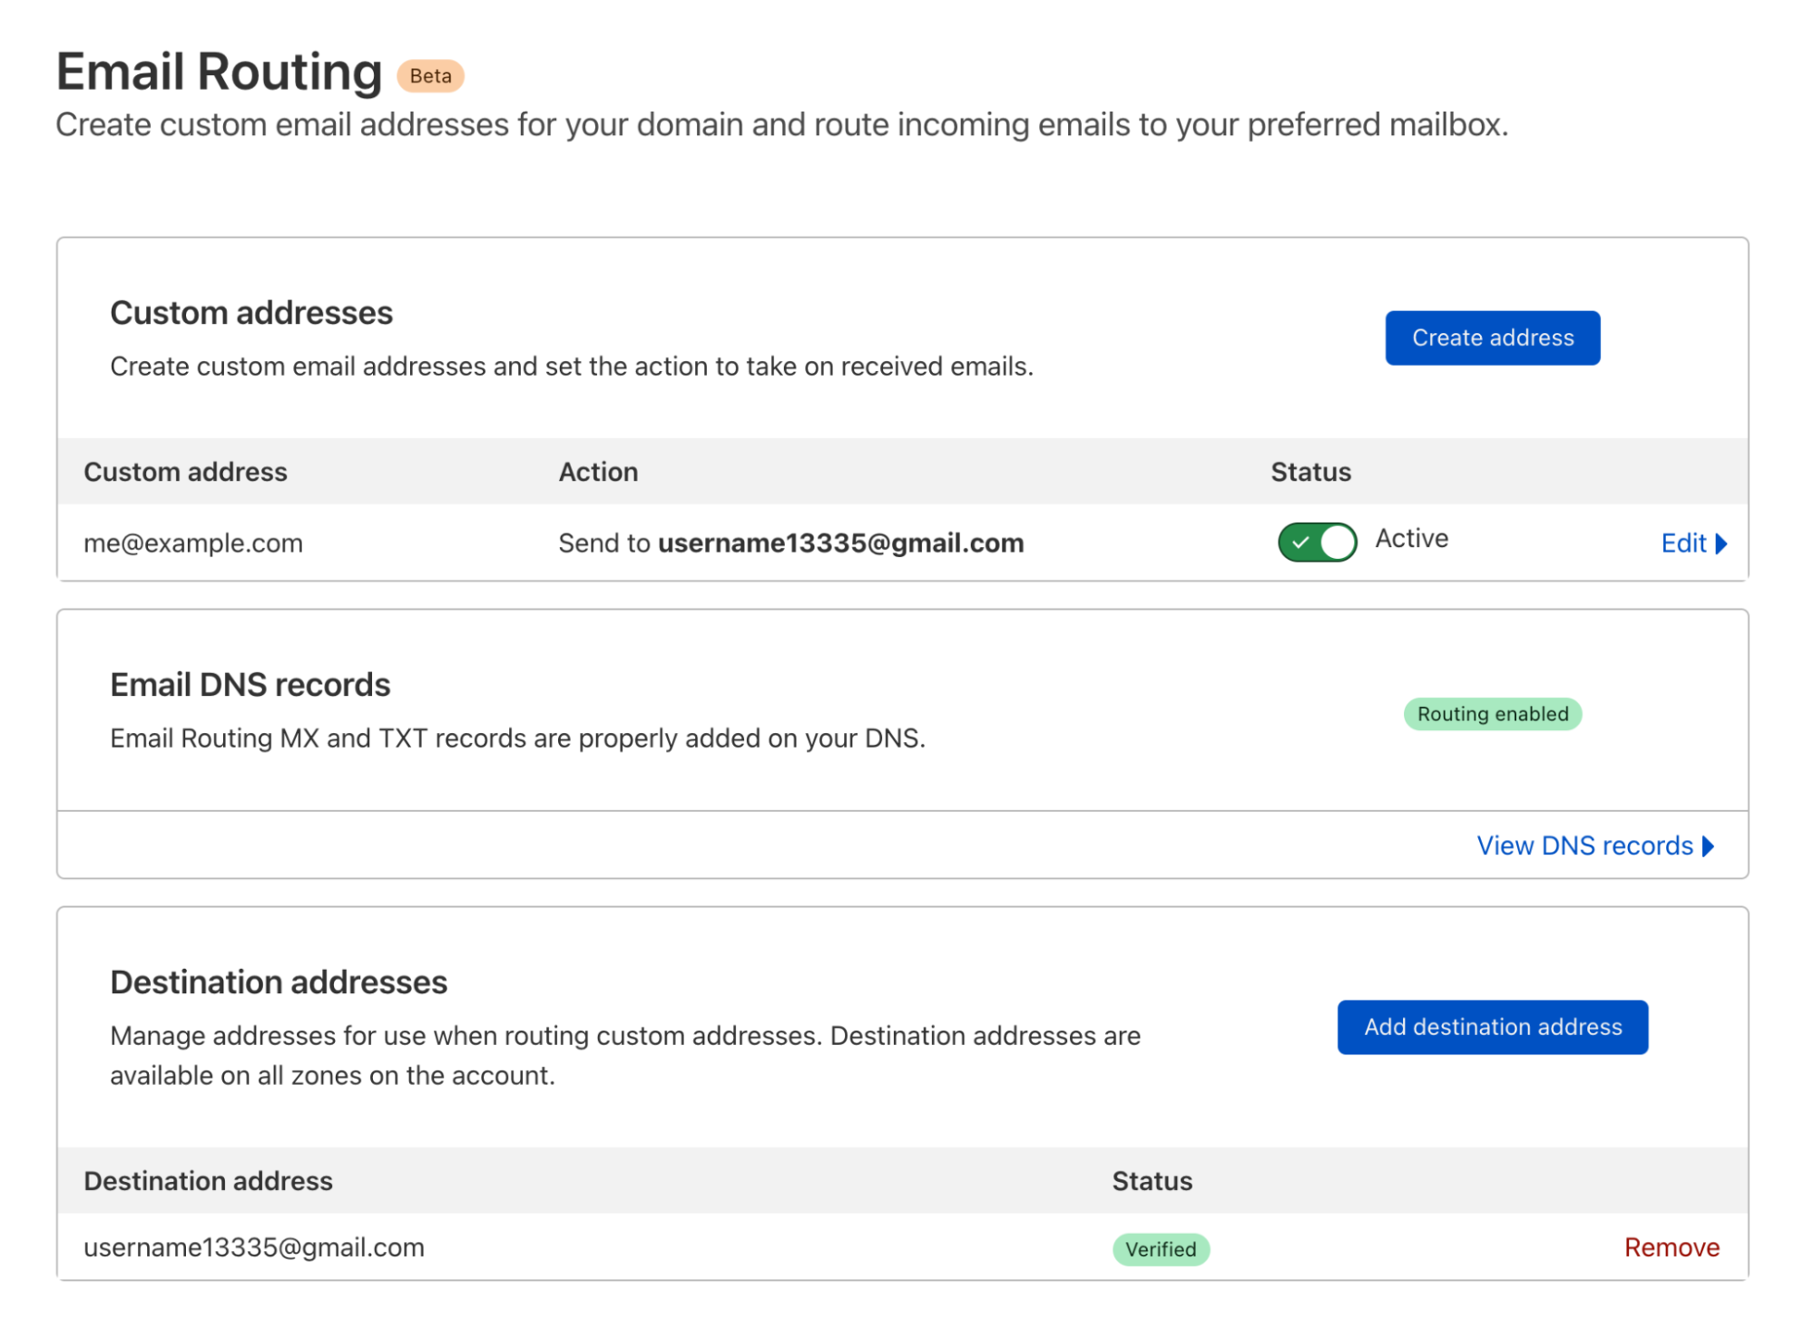
Task: Click the Destination address column header
Action: pyautogui.click(x=208, y=1180)
